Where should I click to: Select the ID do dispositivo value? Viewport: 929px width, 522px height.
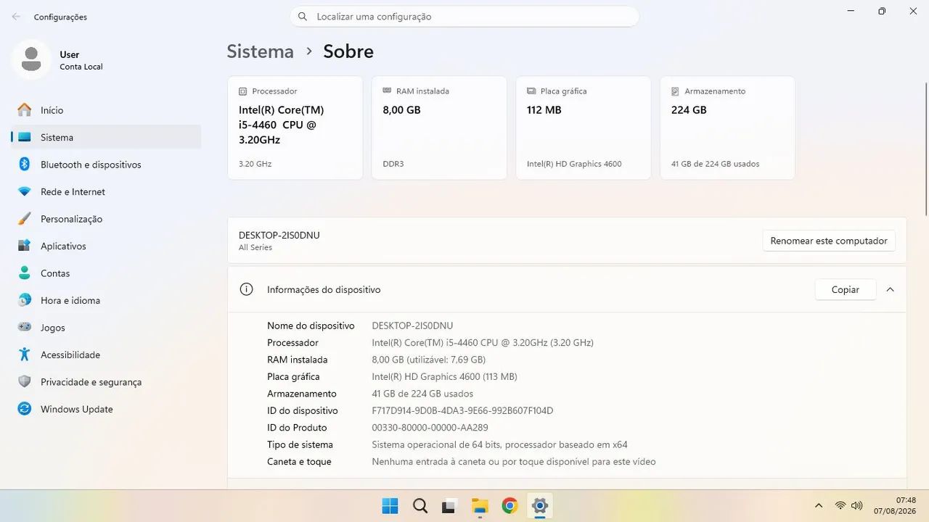pos(462,410)
